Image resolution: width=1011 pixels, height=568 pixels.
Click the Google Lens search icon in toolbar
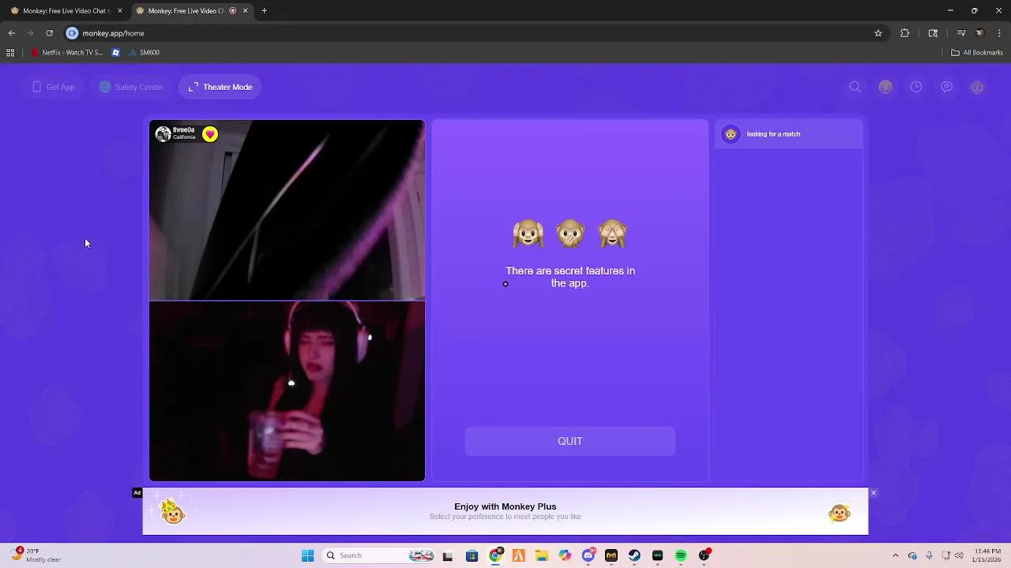pos(933,33)
